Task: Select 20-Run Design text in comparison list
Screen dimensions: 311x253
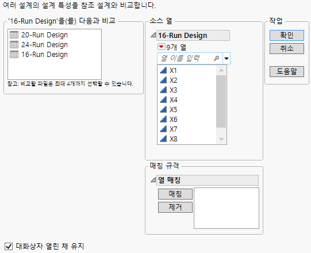Action: (44, 35)
